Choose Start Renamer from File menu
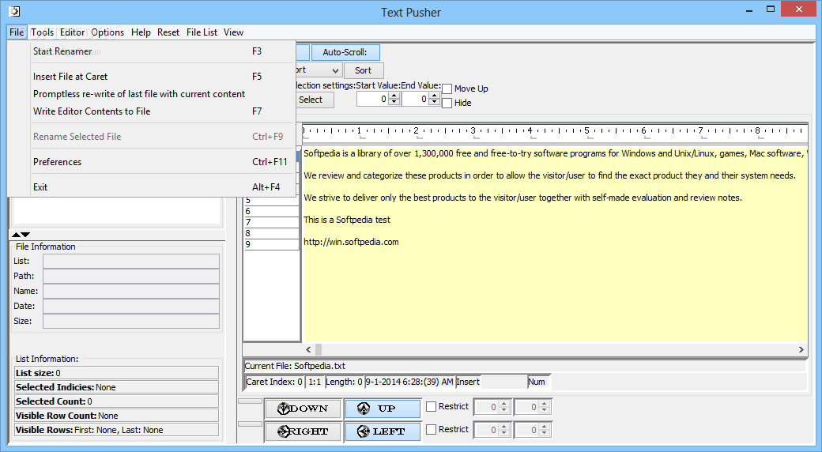 pos(151,51)
